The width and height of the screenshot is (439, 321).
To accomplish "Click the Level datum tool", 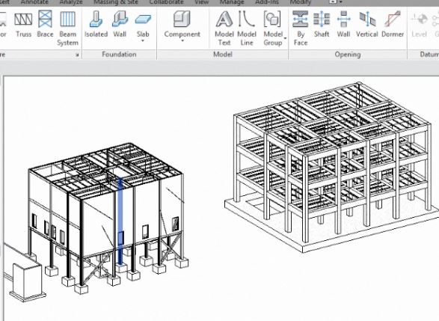I will tap(419, 25).
